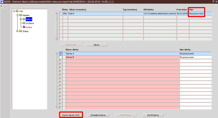Viewport: 218px width, 118px height.
Task: Click the purple Archiv folder icon
Action: [24, 27]
